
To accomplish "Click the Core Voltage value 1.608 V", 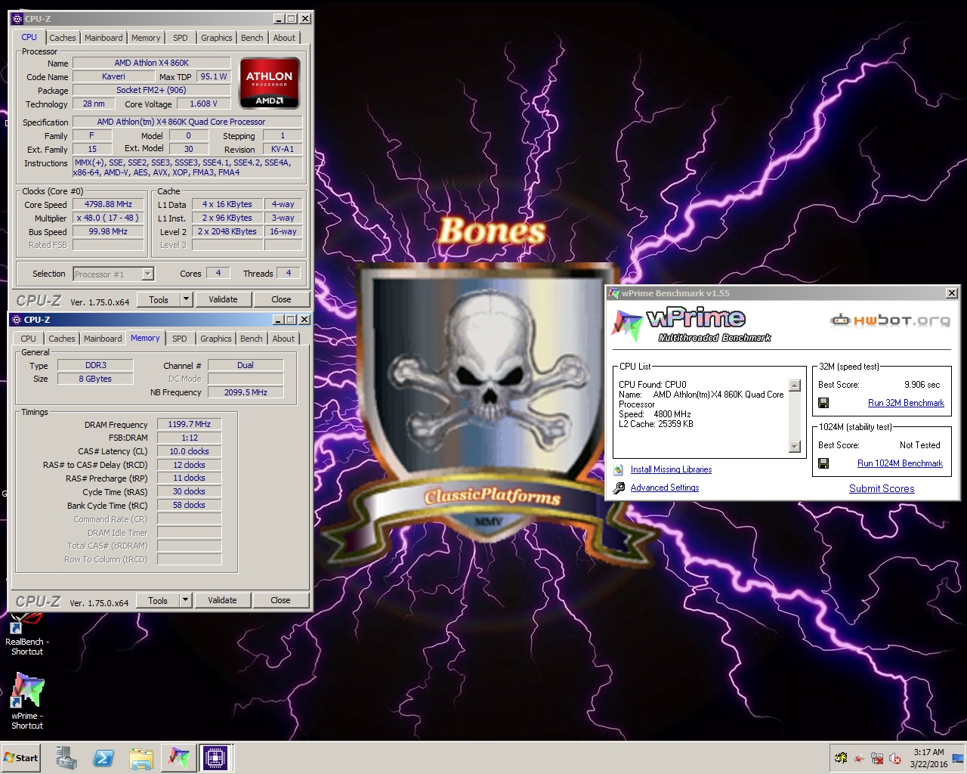I will [x=203, y=104].
